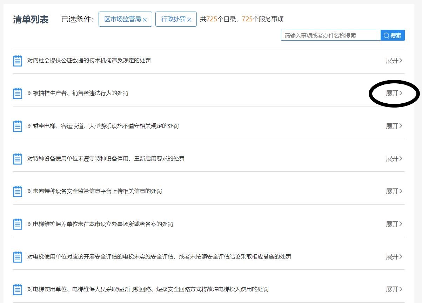Screen dimensions: 422x303
Task: Focus the 请输入事项或者办件名称搜索 input field
Action: coord(330,35)
